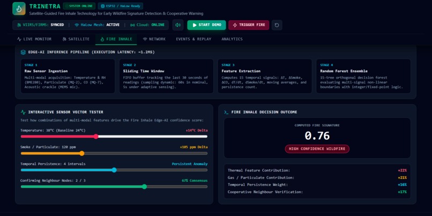
Task: Click the Stage 4 Random Forest Ensemble card
Action: tap(363, 76)
